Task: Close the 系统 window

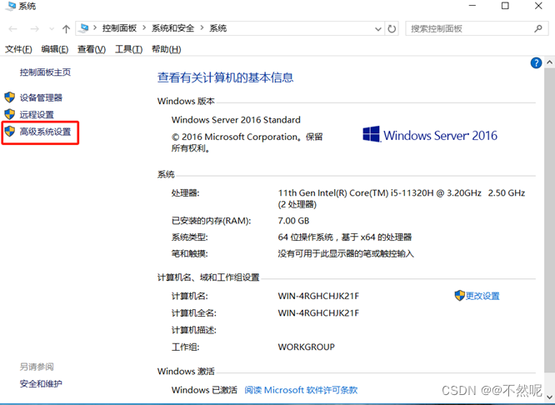Action: coord(538,6)
